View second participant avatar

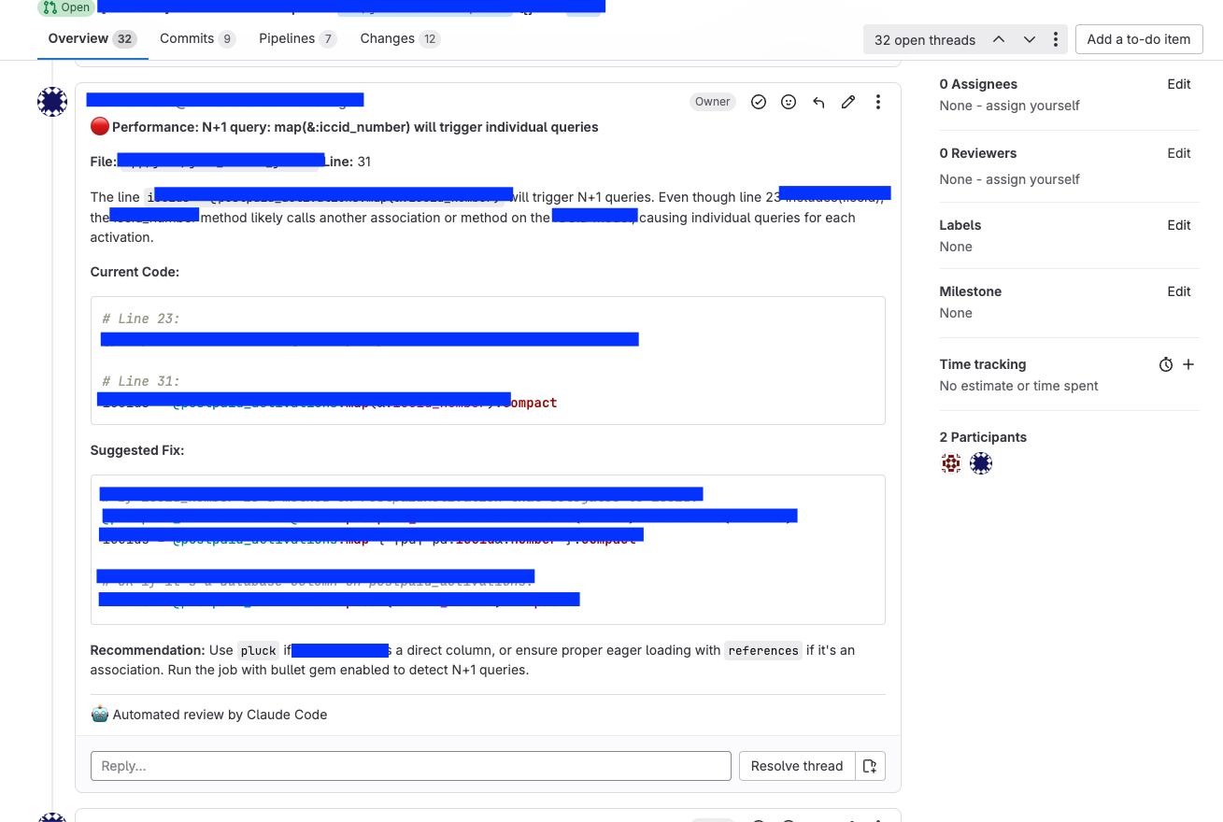981,463
